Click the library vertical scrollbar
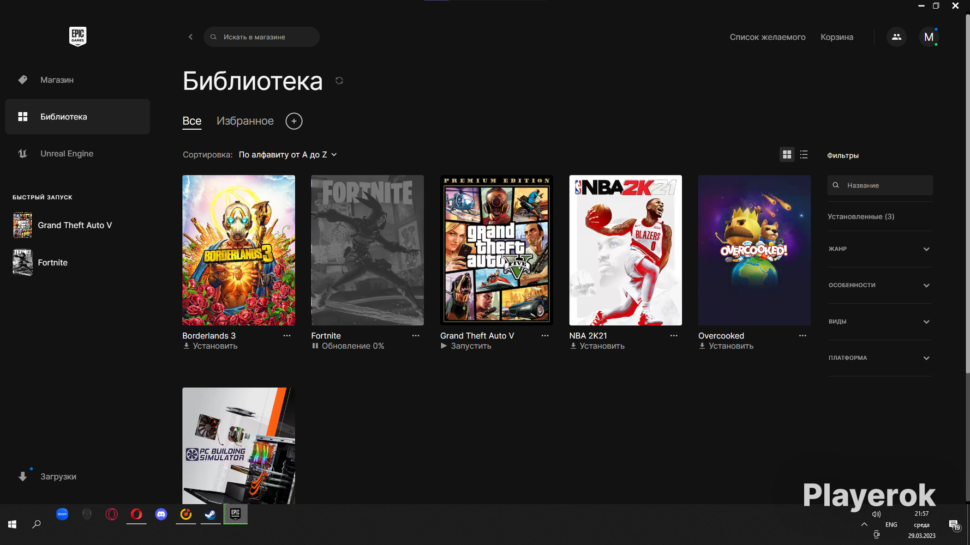The image size is (970, 545). (967, 193)
